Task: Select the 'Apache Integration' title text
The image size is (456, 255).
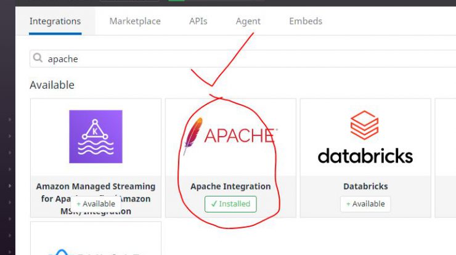Action: click(x=230, y=187)
